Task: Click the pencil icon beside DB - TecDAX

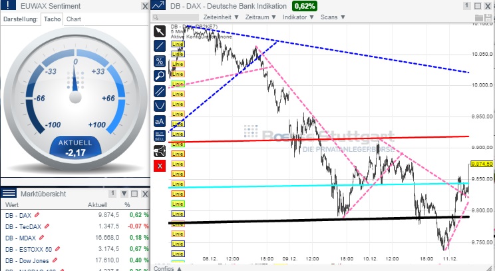Action: [x=47, y=226]
